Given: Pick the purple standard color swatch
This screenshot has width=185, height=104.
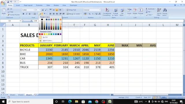Looking at the screenshot, I should coord(60,34).
